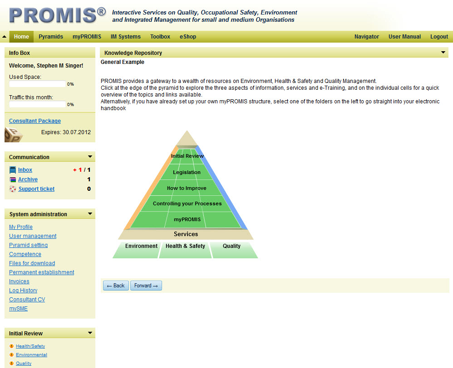Screen dimensions: 453x368
Task: Open the Consultant Package link
Action: (35, 121)
